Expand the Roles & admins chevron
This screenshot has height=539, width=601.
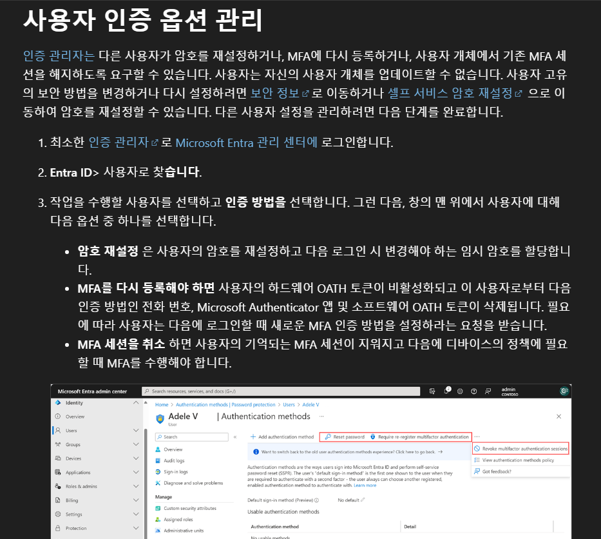pyautogui.click(x=136, y=486)
